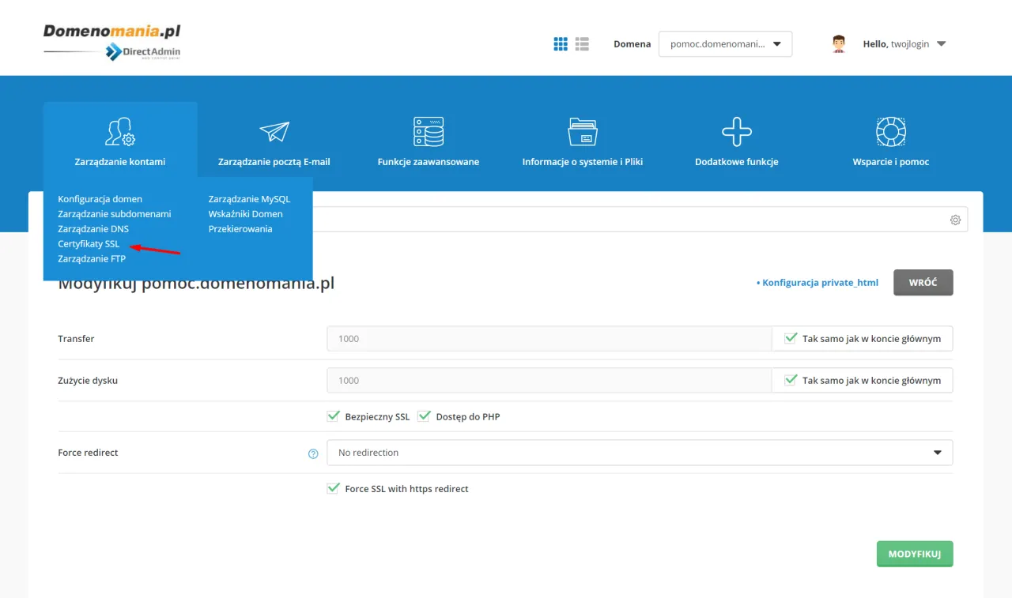
Task: Open Funkcje zaawansowane server icon
Action: pyautogui.click(x=428, y=131)
